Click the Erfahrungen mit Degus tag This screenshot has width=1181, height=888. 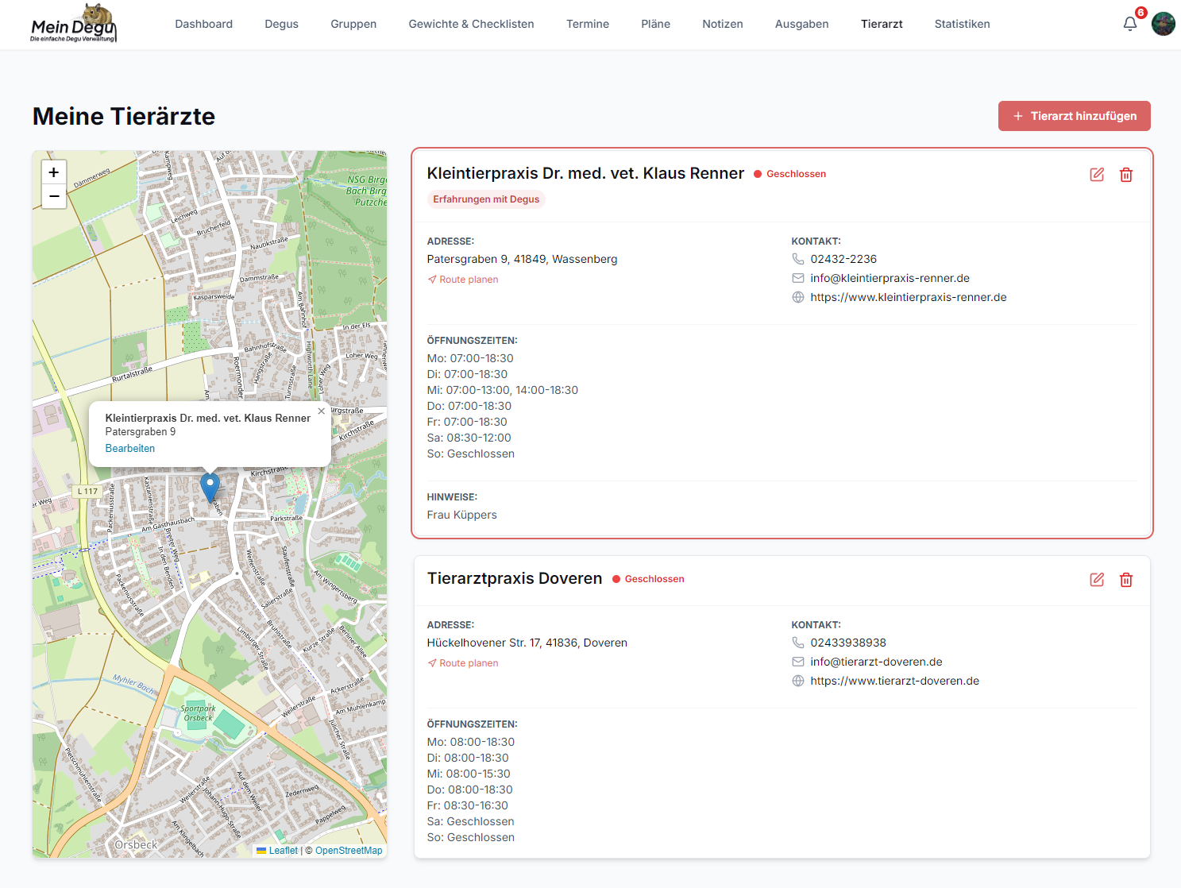click(x=486, y=199)
